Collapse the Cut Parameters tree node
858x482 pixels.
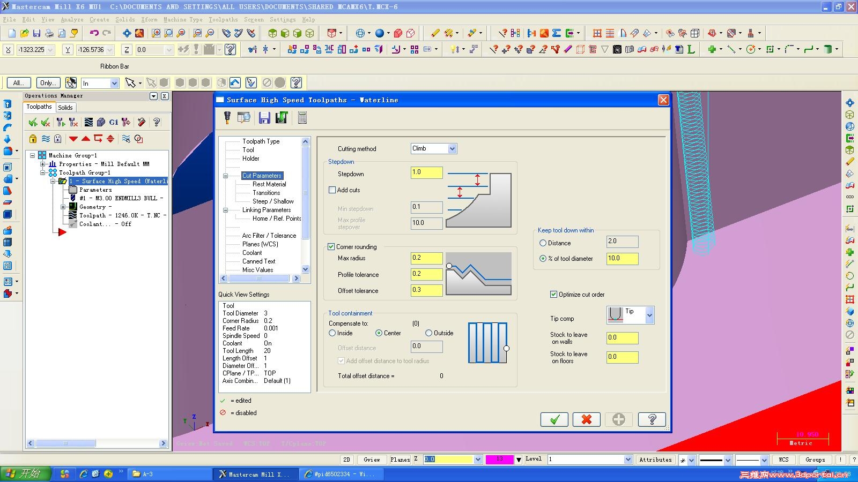coord(225,176)
